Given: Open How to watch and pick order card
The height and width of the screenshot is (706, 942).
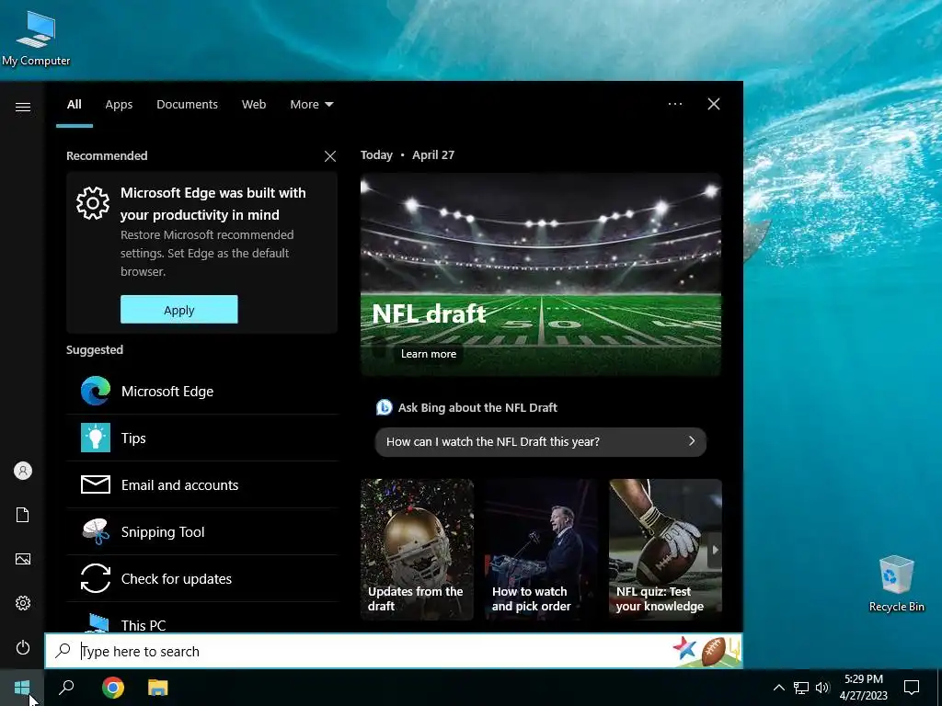Looking at the screenshot, I should [541, 549].
